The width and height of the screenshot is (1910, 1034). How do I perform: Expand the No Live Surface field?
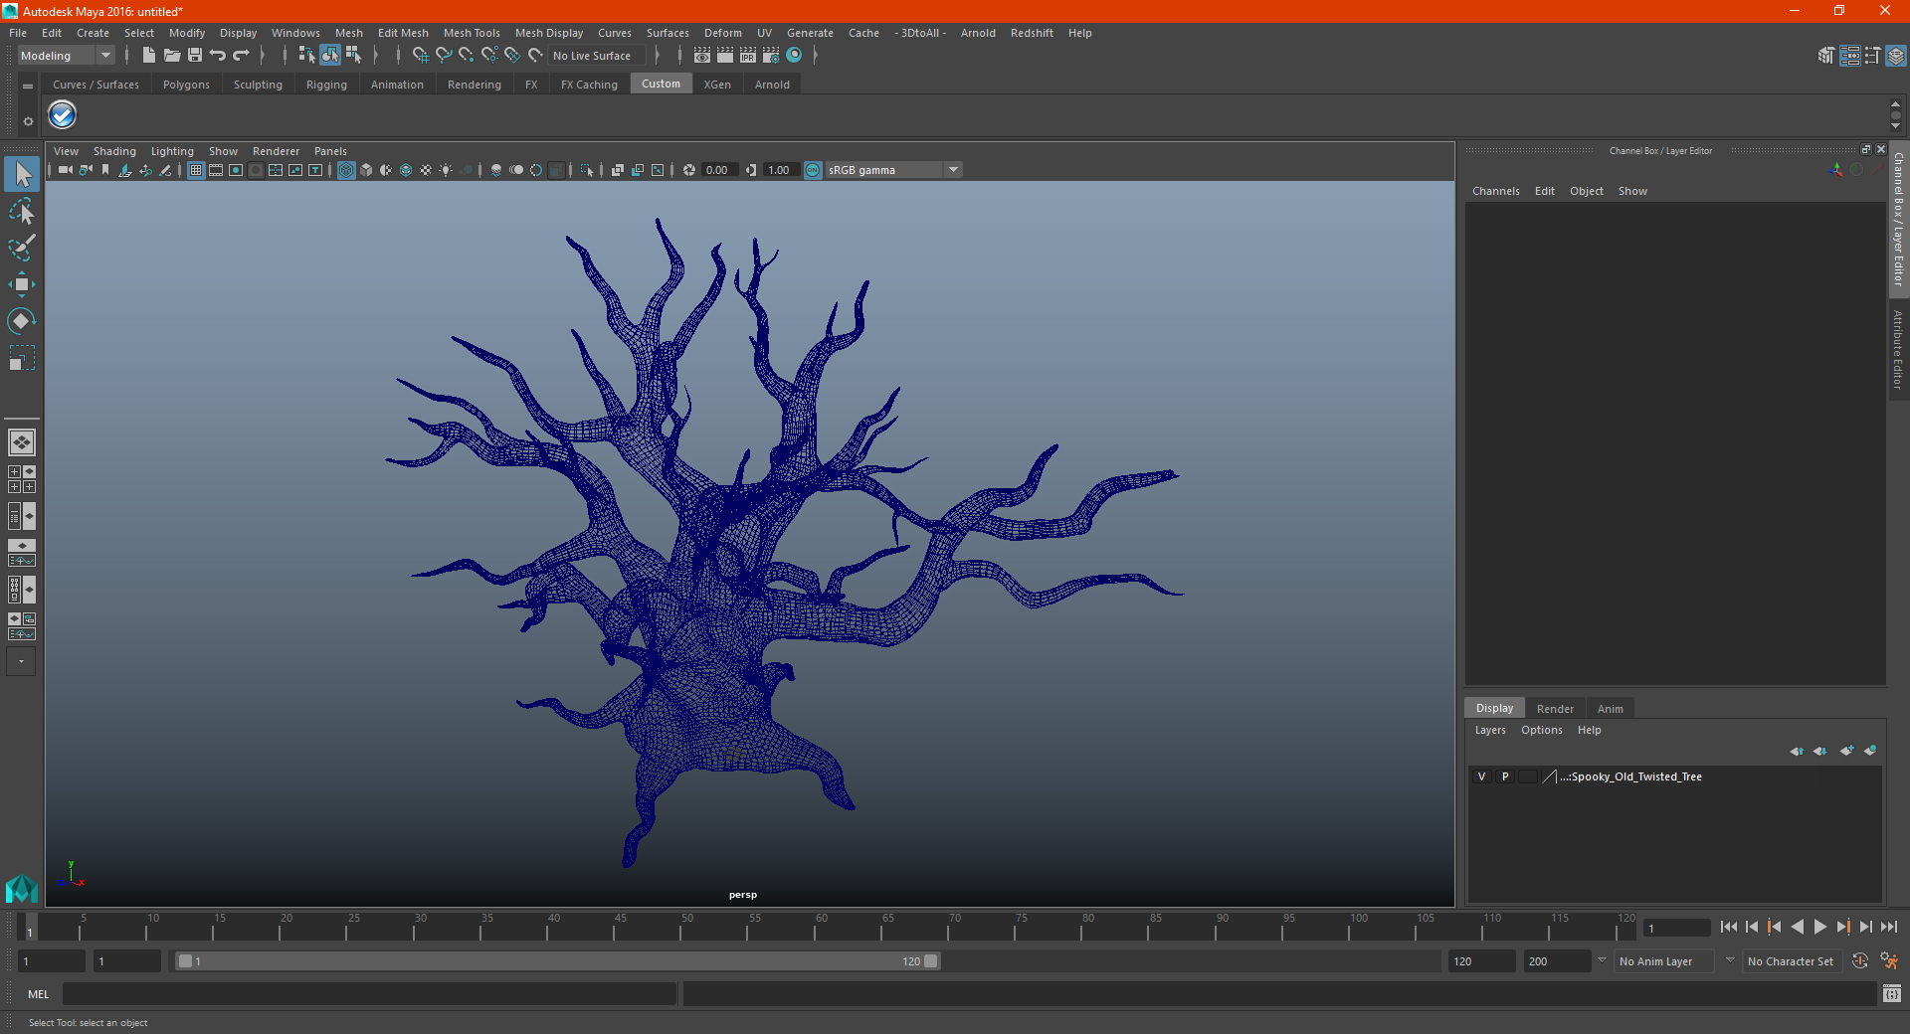[x=597, y=56]
